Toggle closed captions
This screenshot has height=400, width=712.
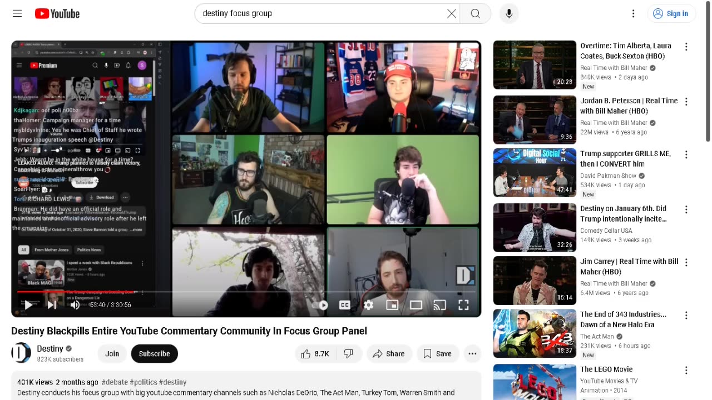[x=345, y=304]
